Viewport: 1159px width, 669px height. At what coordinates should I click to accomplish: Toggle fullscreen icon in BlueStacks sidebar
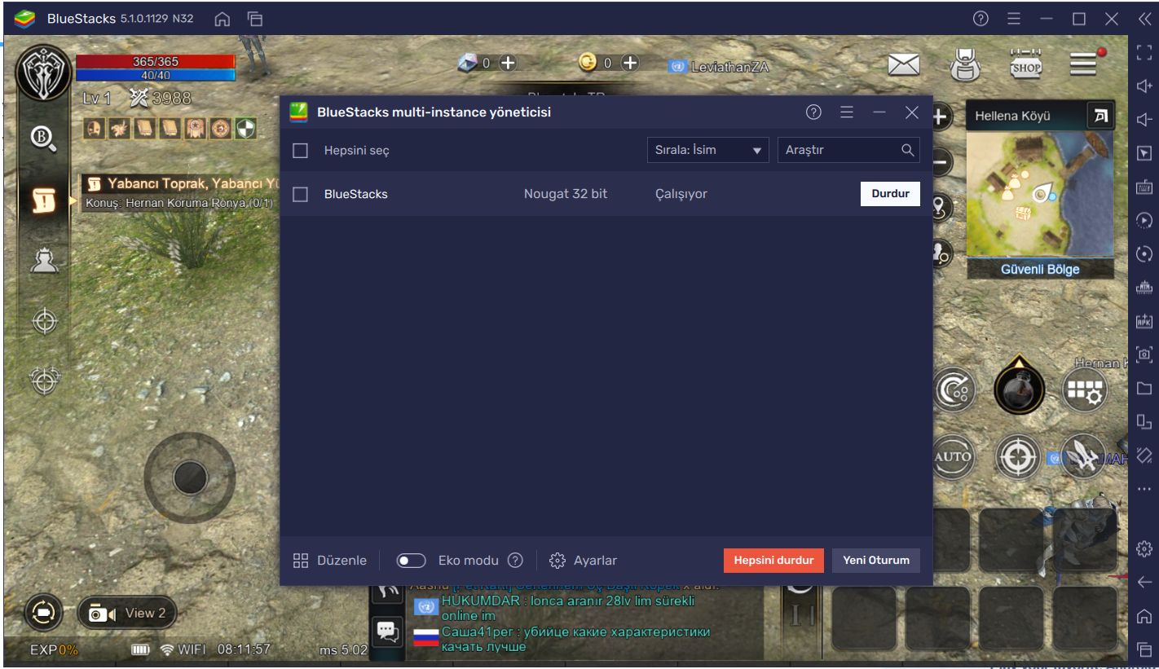pos(1144,53)
